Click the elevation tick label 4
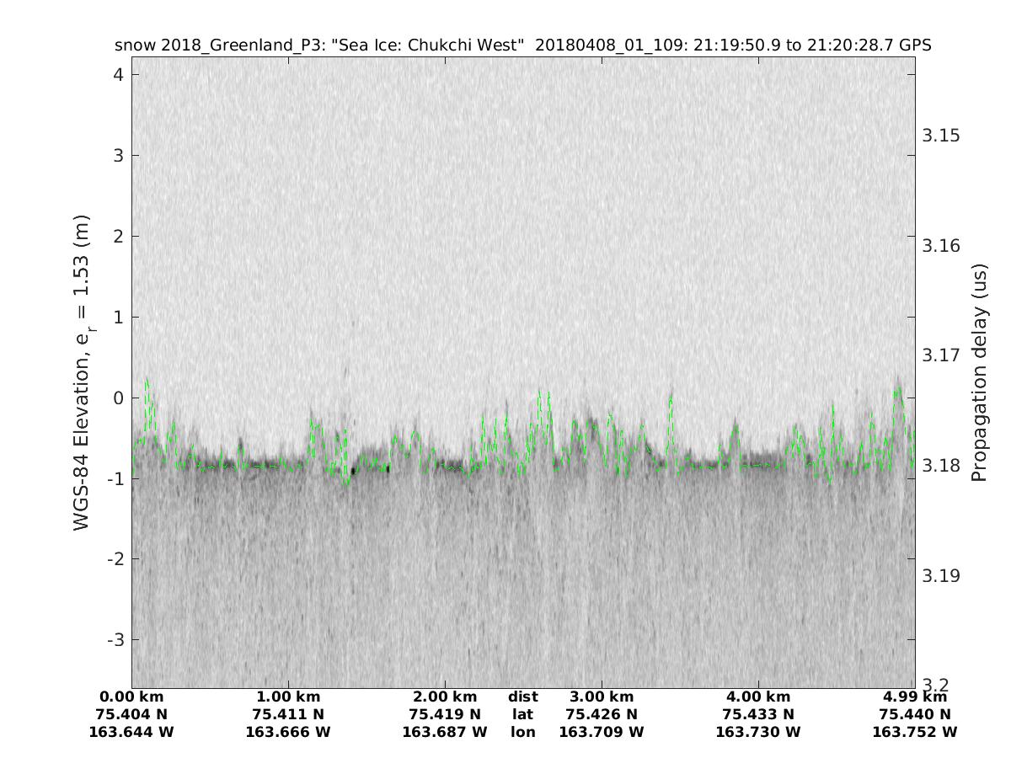This screenshot has width=1011, height=758. (119, 74)
